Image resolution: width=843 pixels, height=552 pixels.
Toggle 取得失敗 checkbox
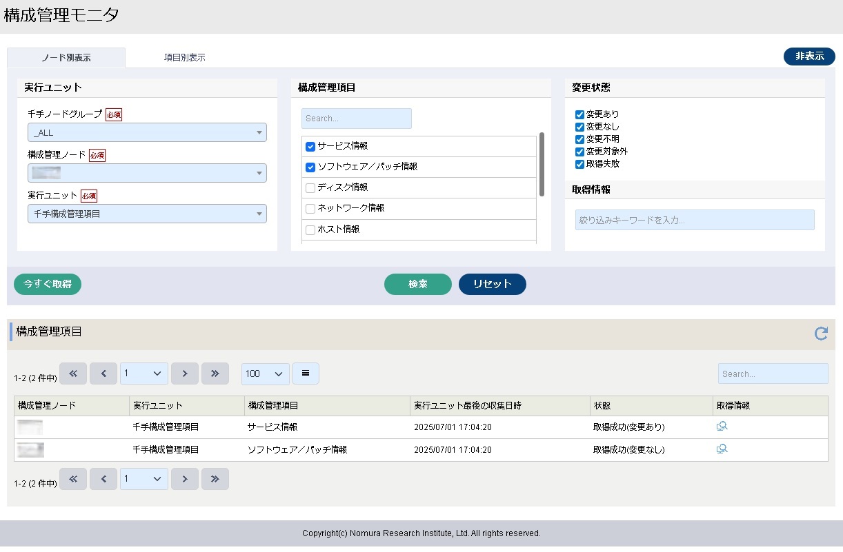tap(579, 164)
